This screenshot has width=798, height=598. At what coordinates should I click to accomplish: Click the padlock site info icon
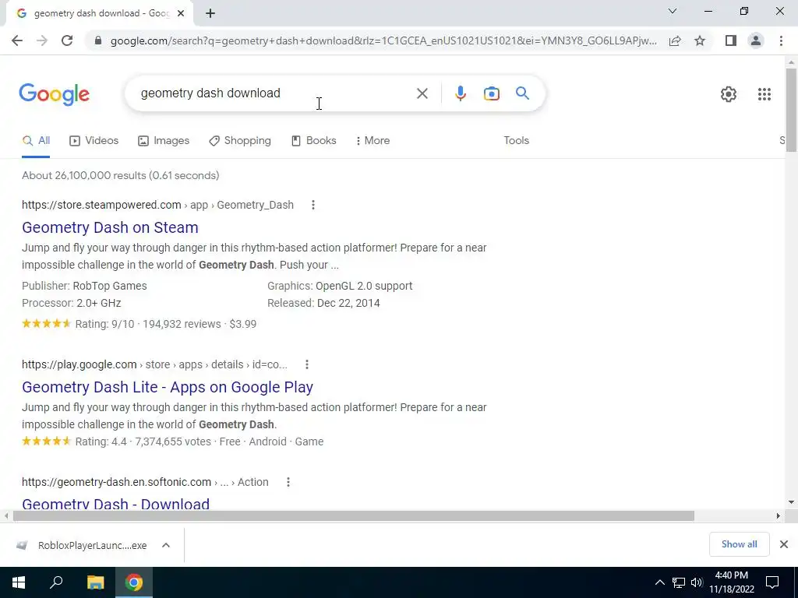coord(99,40)
